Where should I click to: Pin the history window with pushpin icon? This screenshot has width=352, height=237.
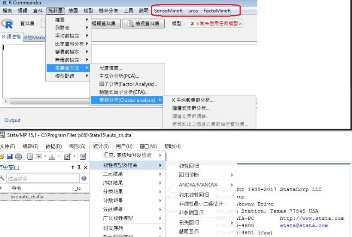(78, 168)
